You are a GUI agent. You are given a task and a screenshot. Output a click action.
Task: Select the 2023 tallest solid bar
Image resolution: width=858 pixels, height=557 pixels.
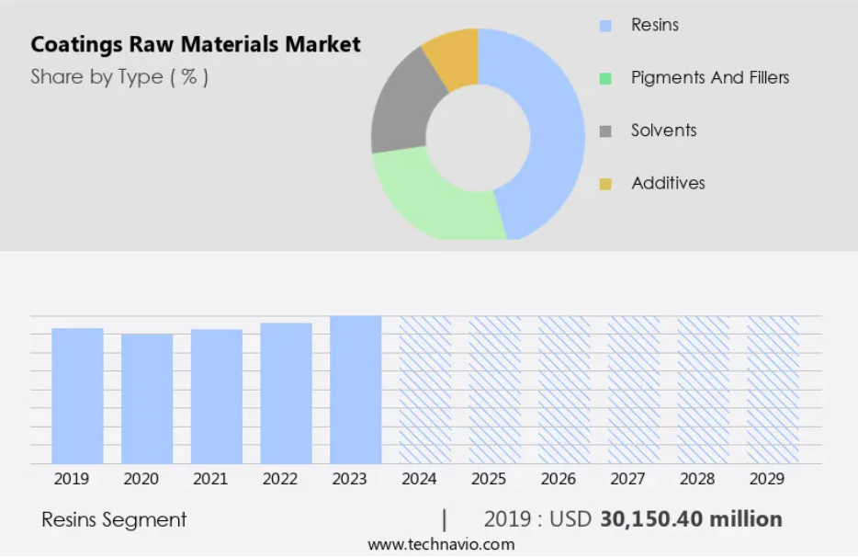(356, 390)
